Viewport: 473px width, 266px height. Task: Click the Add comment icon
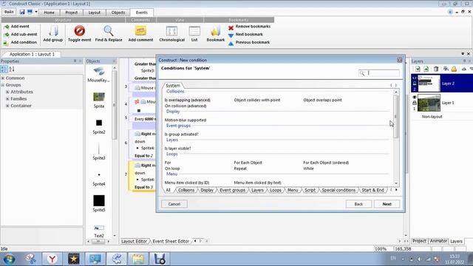point(140,31)
